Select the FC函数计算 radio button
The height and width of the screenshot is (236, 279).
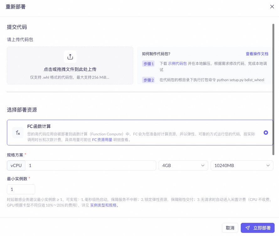266,133
